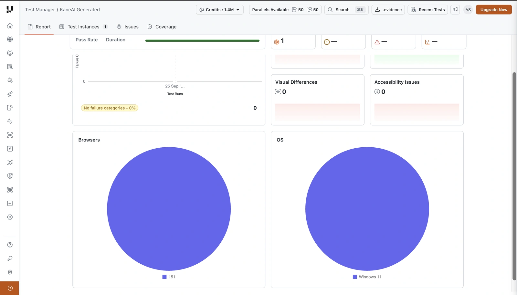Viewport: 517px width, 295px height.
Task: Open the accessibility shield icon in sidebar
Action: click(10, 176)
